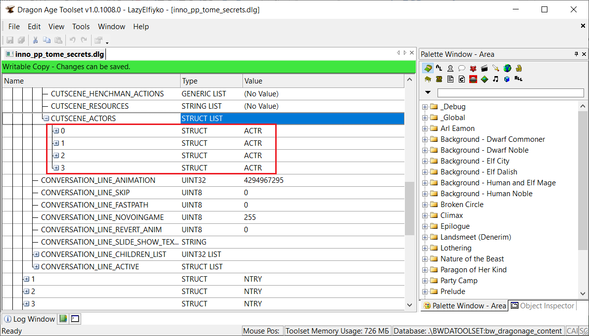This screenshot has height=336, width=589.
Task: Select the Area palette icon
Action: [x=428, y=68]
